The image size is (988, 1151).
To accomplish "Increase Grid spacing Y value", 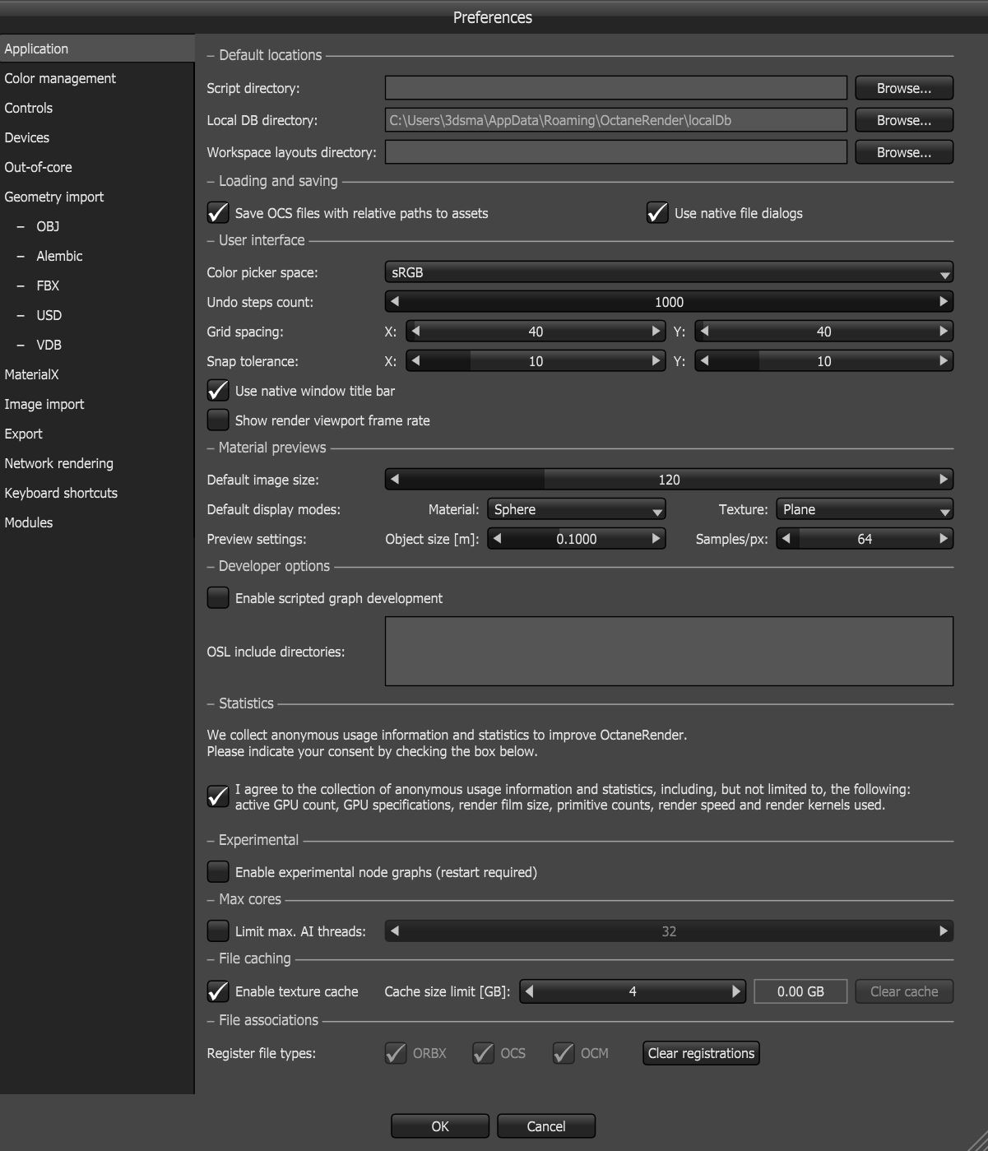I will click(x=944, y=332).
